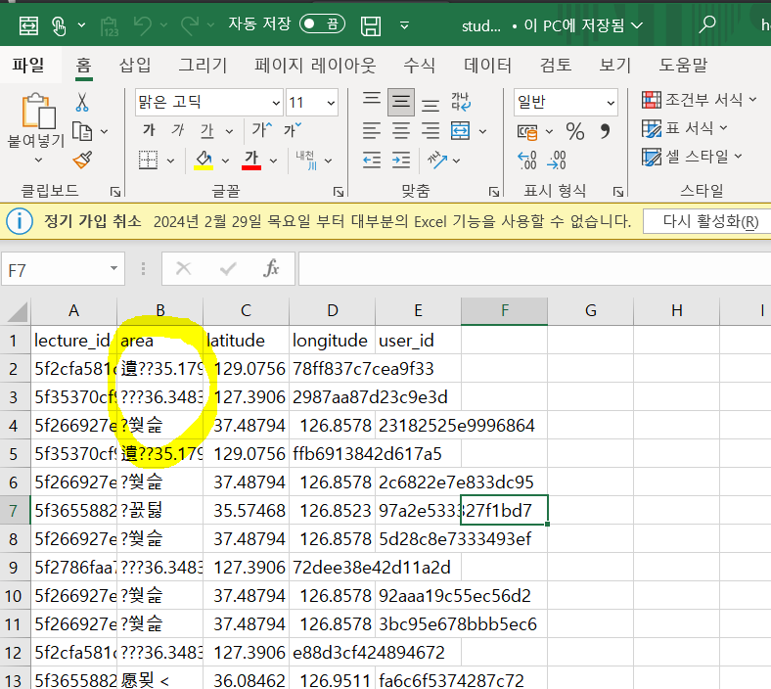Viewport: 771px width, 689px height.
Task: Click Increase Decimal icon
Action: click(x=527, y=161)
